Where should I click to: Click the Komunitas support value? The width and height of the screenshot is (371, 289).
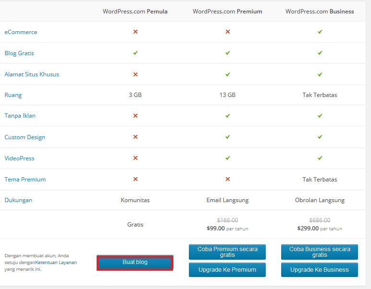[135, 200]
